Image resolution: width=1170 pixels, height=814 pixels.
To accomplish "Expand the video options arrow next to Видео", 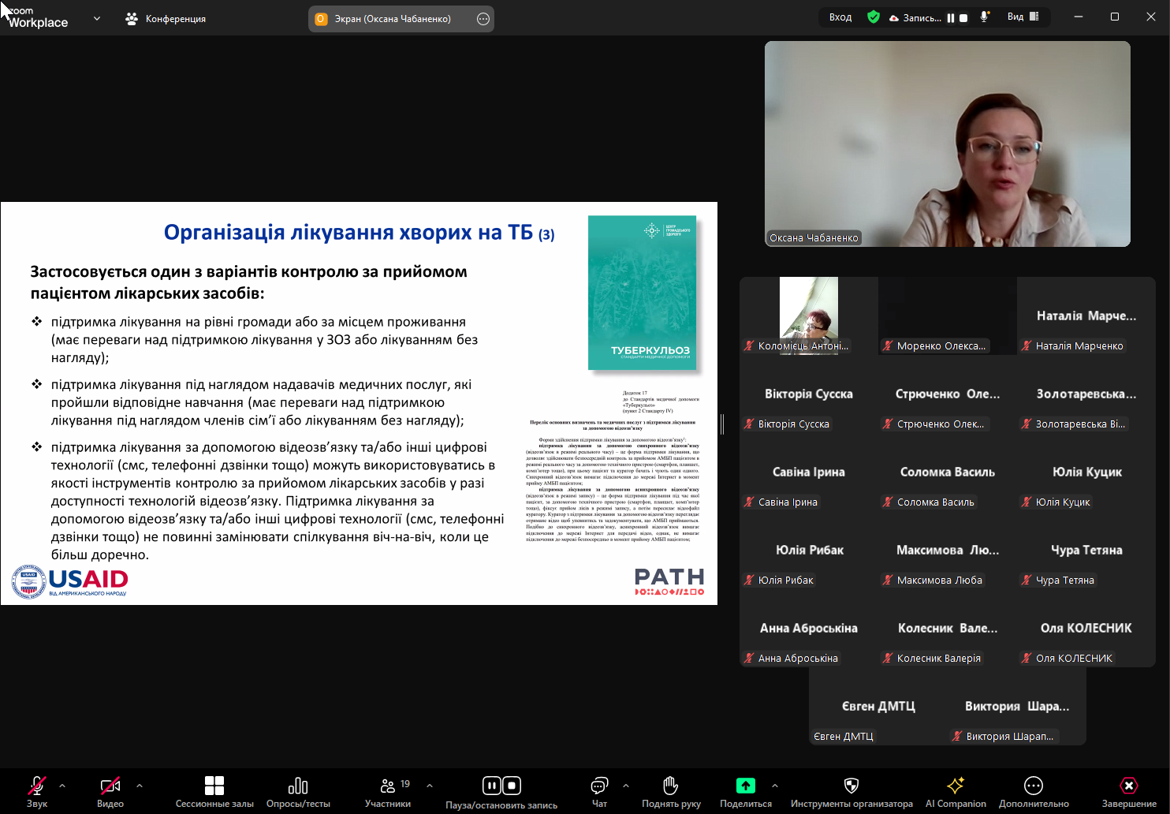I will click(x=140, y=786).
